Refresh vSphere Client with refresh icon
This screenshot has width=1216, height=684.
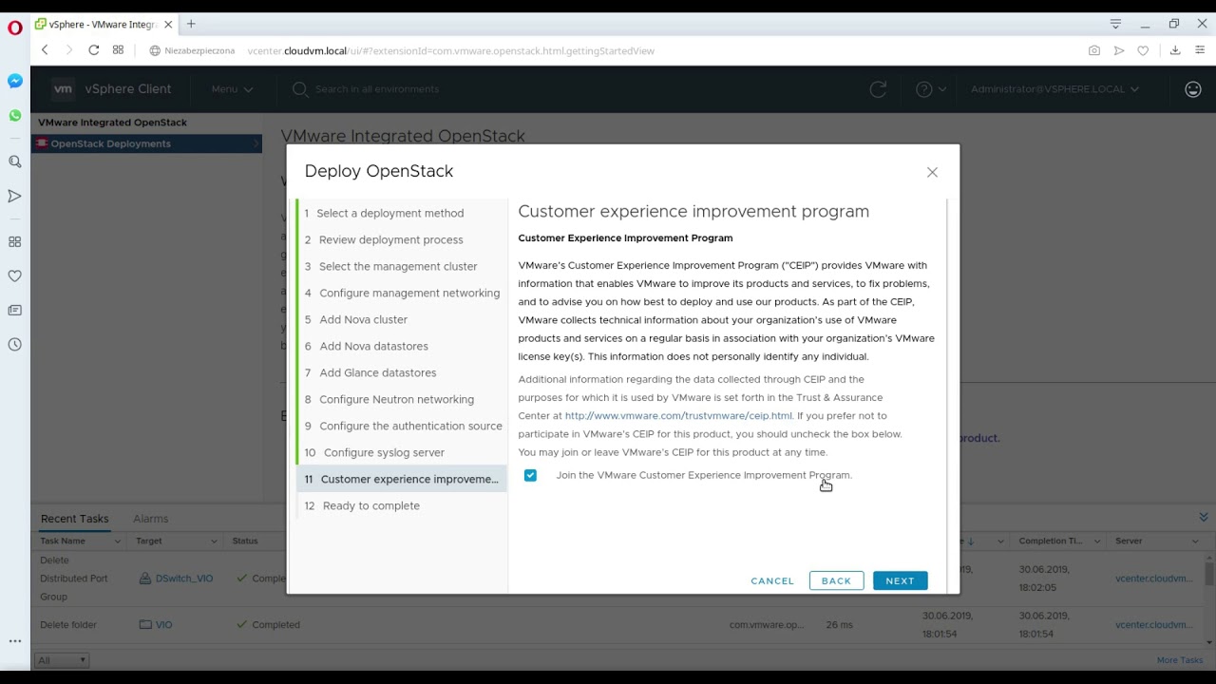878,89
